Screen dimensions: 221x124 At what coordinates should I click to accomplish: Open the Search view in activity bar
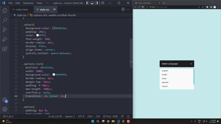[4, 20]
